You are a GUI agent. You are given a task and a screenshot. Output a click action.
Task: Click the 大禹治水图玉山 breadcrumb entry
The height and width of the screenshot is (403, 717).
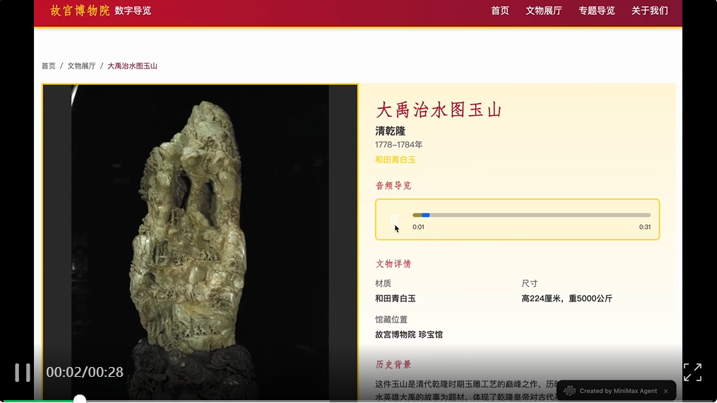point(132,66)
